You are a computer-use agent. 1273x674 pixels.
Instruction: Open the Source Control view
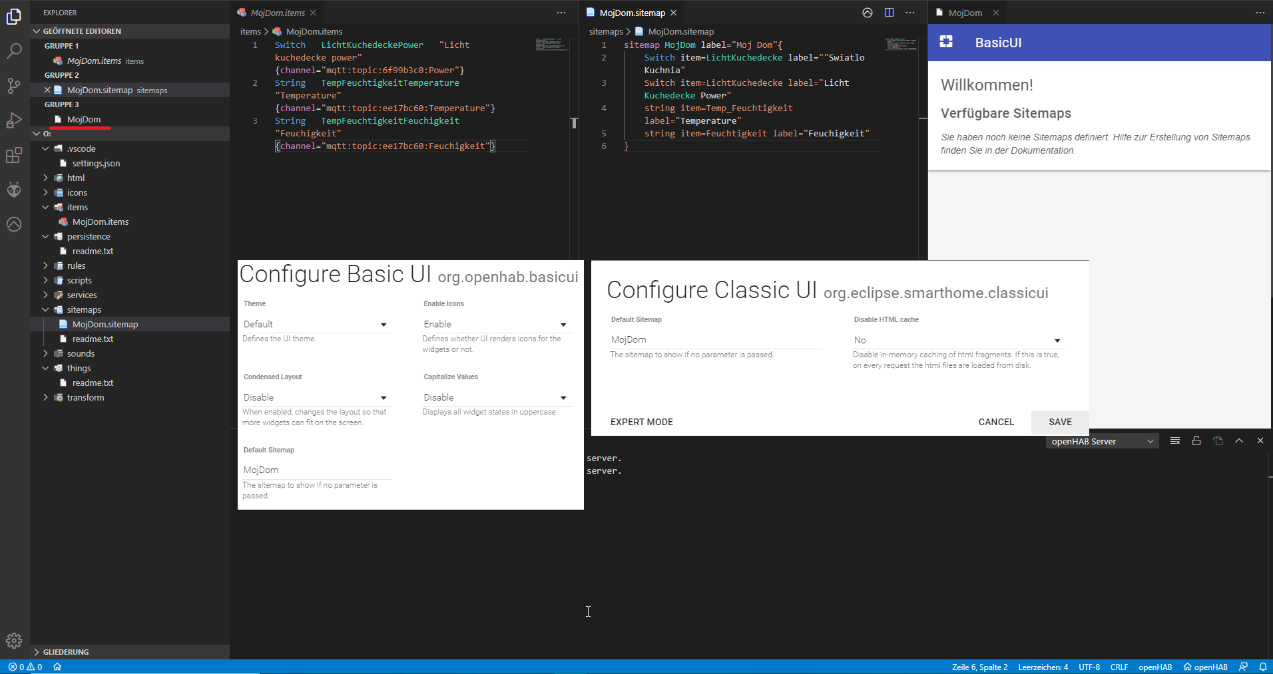click(14, 85)
